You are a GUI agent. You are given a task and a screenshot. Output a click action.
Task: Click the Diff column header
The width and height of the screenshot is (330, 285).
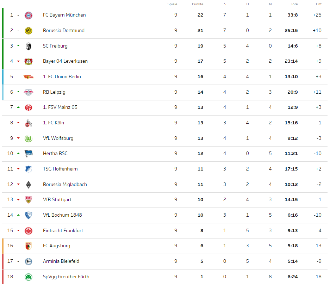click(319, 4)
